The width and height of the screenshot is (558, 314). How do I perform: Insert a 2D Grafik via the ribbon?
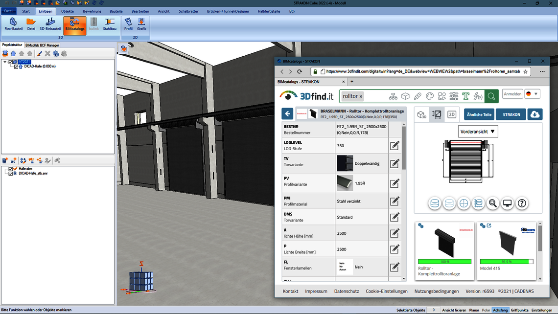[x=141, y=24]
